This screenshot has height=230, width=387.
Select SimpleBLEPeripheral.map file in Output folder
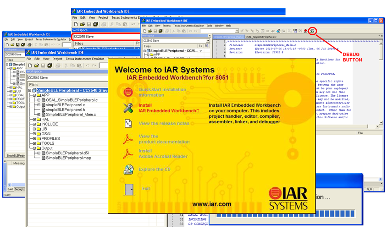pos(68,158)
